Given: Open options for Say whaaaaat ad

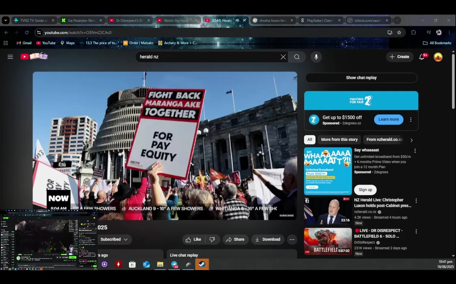Looking at the screenshot, I should point(415,151).
